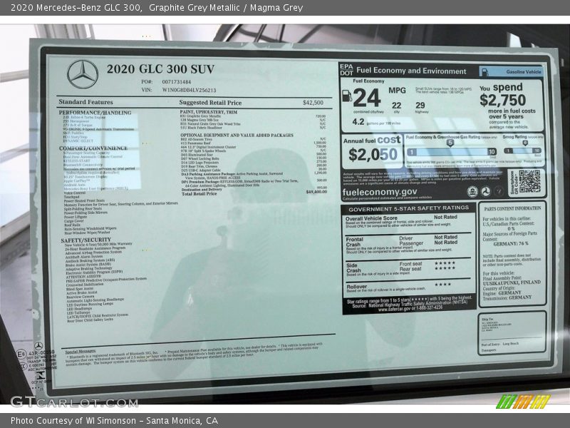Click the DOT logo next to EPA

click(347, 71)
